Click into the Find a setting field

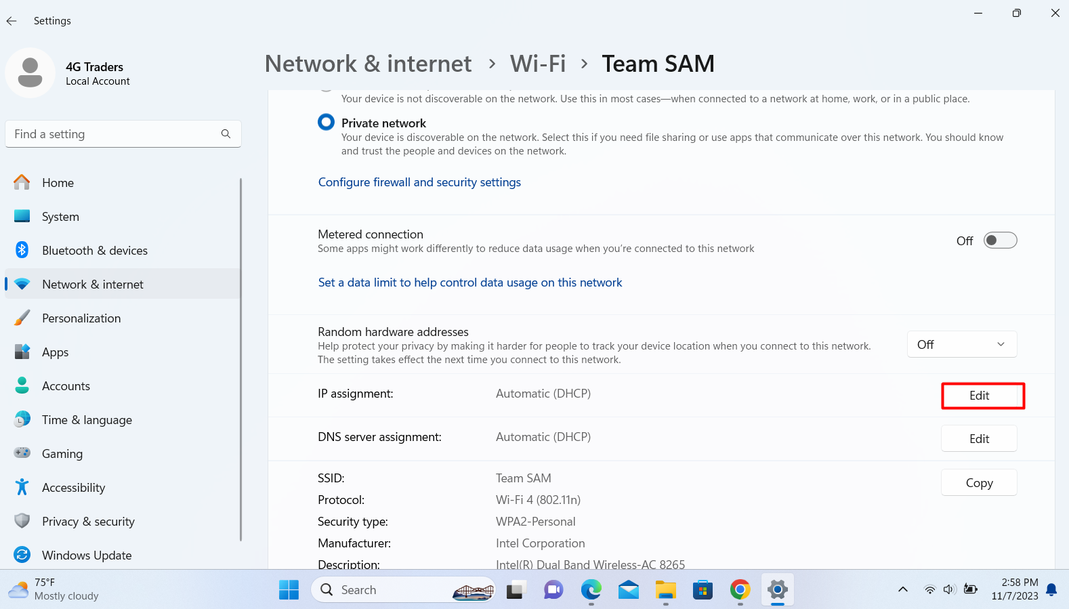[123, 134]
